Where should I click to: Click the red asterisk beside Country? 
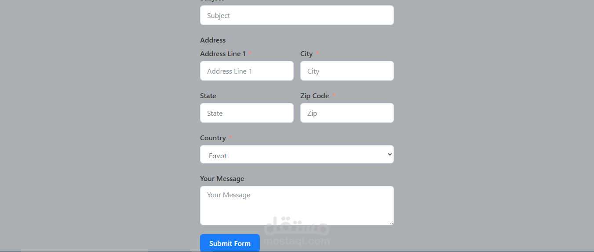click(230, 138)
